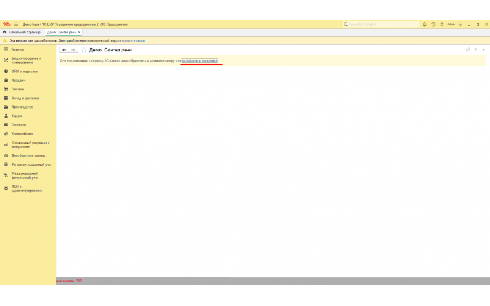Click the get link chain icon
This screenshot has height=306, width=490.
tap(468, 50)
